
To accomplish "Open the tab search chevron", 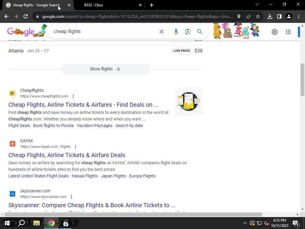I will [x=257, y=4].
